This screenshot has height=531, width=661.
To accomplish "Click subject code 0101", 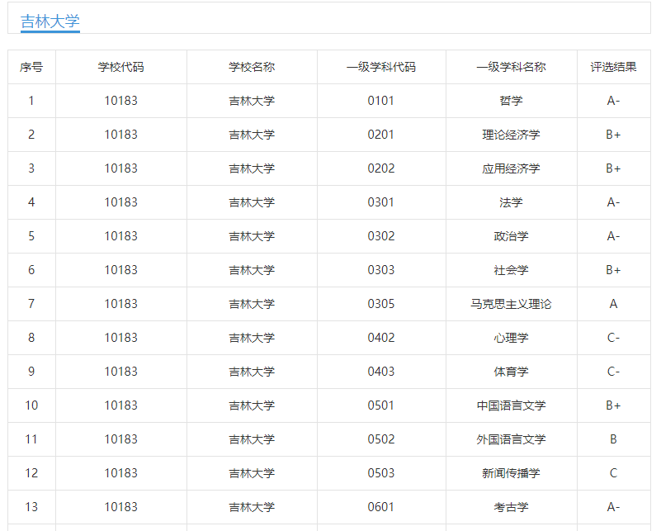I will [x=381, y=101].
